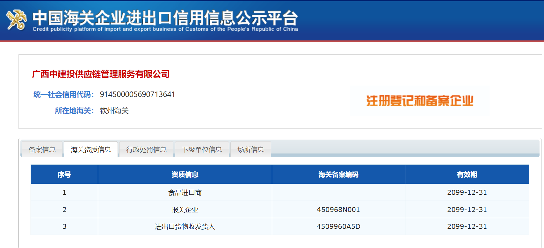
Task: Select the 海关资质信息 tab
Action: click(91, 149)
